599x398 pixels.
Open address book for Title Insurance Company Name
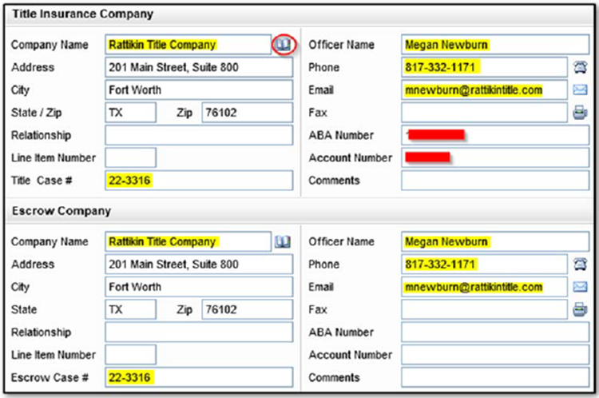click(284, 45)
